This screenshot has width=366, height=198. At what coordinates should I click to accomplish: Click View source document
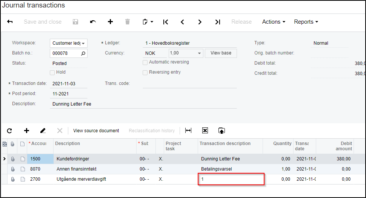pos(96,131)
